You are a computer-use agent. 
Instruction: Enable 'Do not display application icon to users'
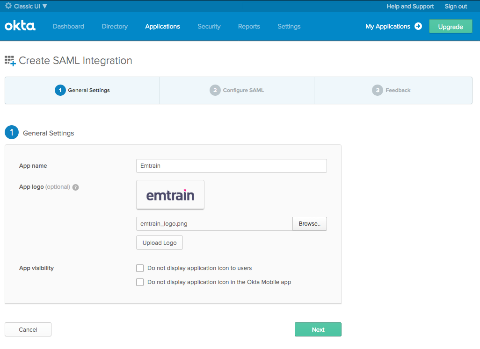click(x=140, y=268)
